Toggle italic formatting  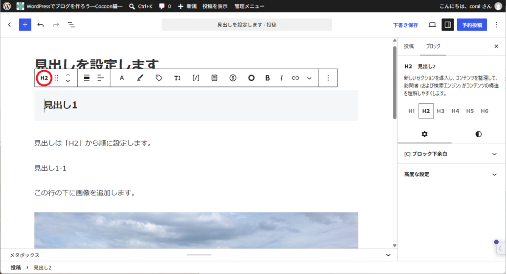coord(281,78)
